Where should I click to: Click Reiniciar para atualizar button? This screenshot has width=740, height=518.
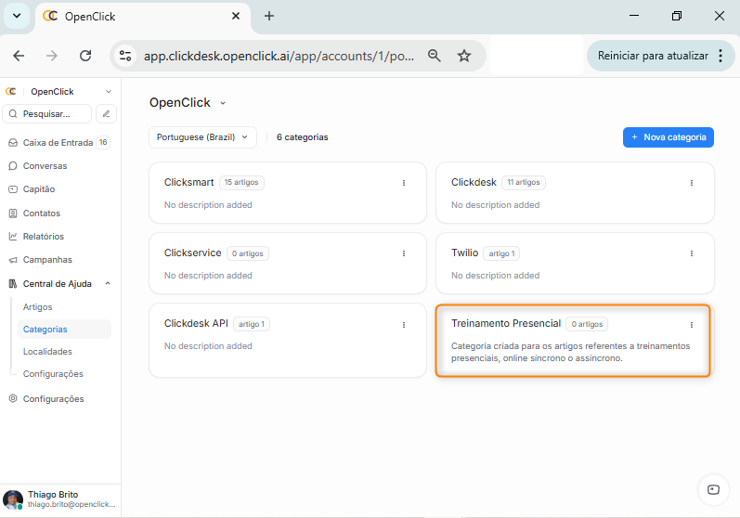[652, 56]
